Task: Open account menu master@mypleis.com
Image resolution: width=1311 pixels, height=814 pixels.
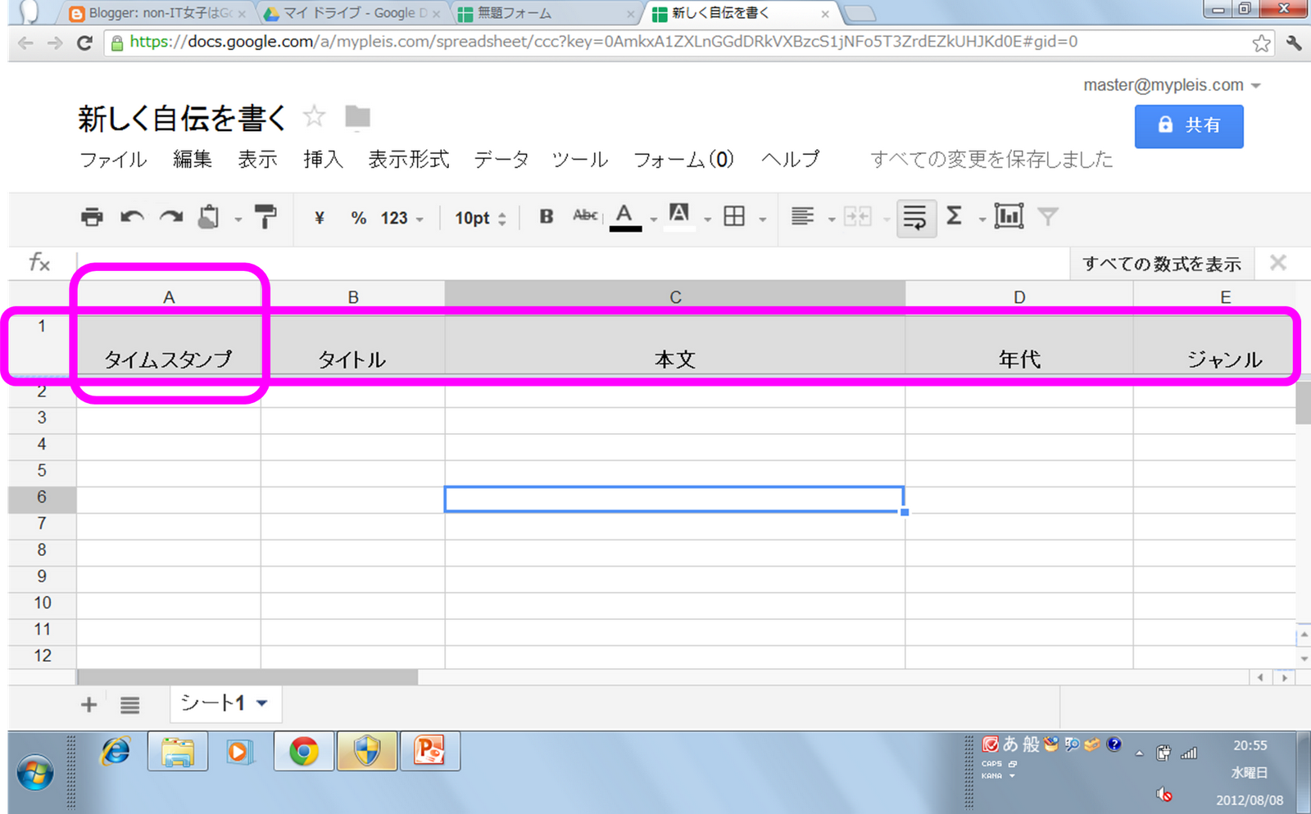Action: [x=1172, y=85]
